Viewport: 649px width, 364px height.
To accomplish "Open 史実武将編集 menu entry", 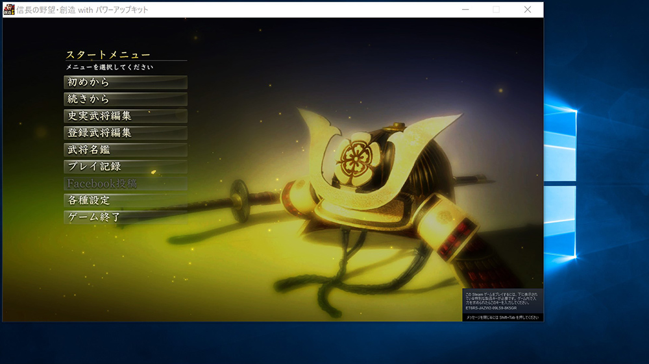I will 125,115.
